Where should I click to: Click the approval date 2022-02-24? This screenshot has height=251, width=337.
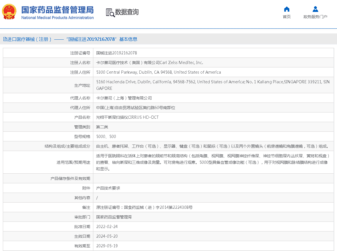click(x=107, y=227)
